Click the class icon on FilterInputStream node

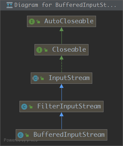pos(24,107)
